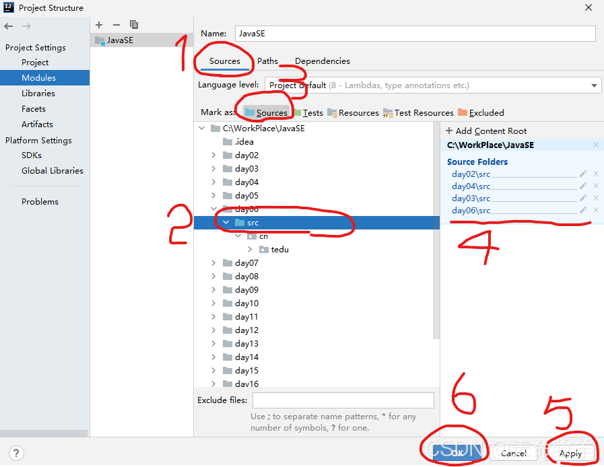Screen dimensions: 604x467
Task: Open the Problems page
Action: point(40,202)
